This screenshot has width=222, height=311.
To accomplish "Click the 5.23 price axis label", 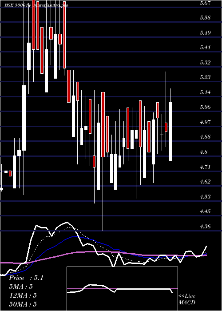I will point(205,77).
